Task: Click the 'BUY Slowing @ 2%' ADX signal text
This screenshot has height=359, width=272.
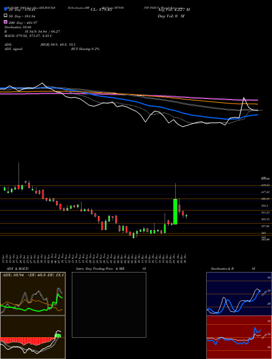Action: (x=85, y=49)
